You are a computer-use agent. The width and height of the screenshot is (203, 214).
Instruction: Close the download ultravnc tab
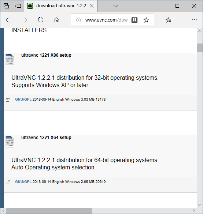92,6
